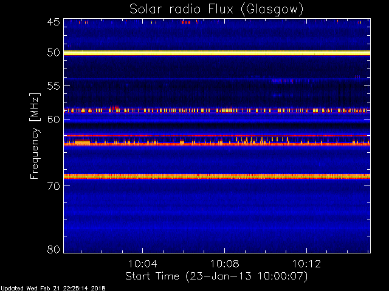The height and width of the screenshot is (291, 389).
Task: Click the "50" frequency tick label
Action: (53, 53)
